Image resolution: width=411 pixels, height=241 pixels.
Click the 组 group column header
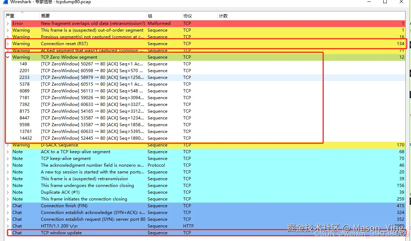[164, 16]
